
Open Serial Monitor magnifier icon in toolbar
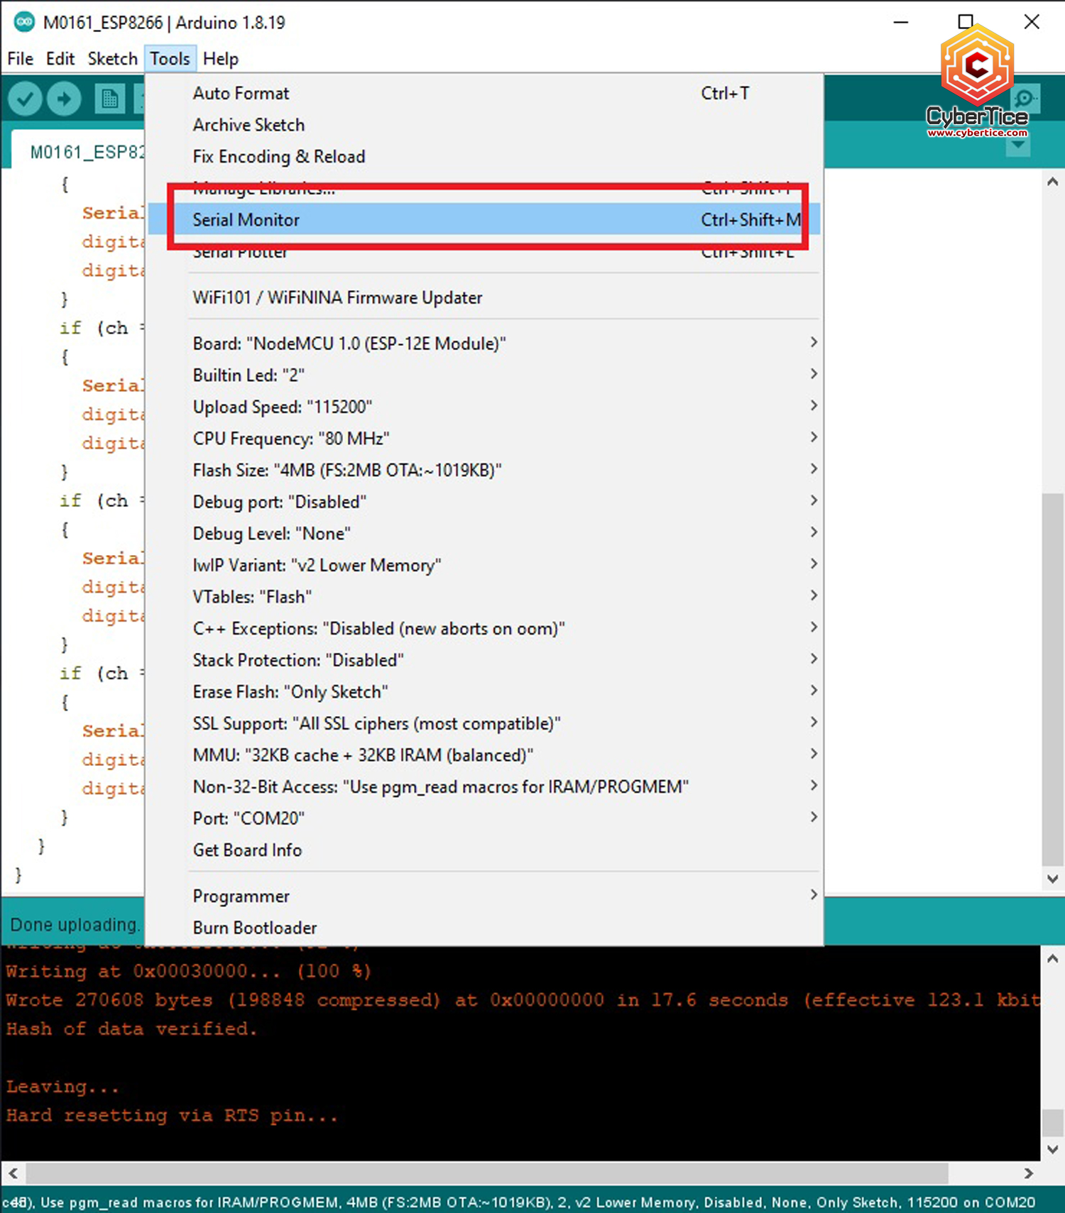pos(1025,99)
